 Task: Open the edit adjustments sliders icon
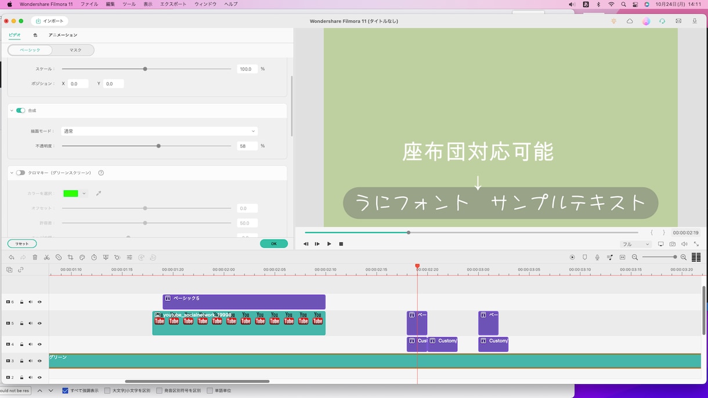pos(129,258)
